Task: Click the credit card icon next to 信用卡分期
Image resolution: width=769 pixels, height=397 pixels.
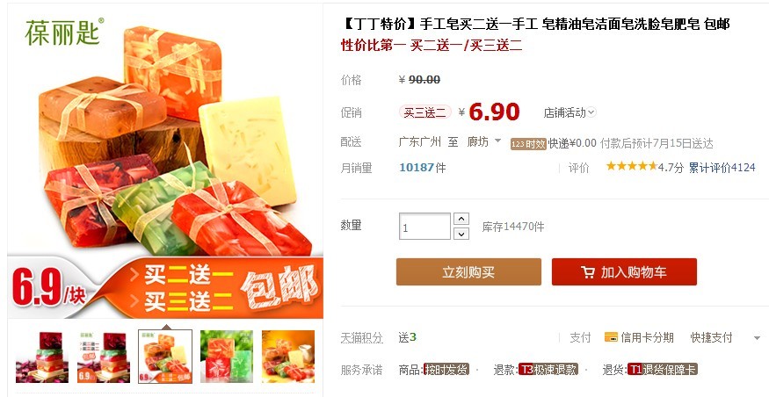Action: click(611, 337)
